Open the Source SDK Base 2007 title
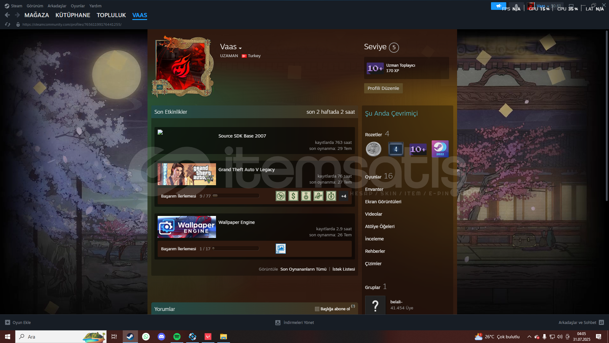Image resolution: width=609 pixels, height=343 pixels. [x=242, y=136]
